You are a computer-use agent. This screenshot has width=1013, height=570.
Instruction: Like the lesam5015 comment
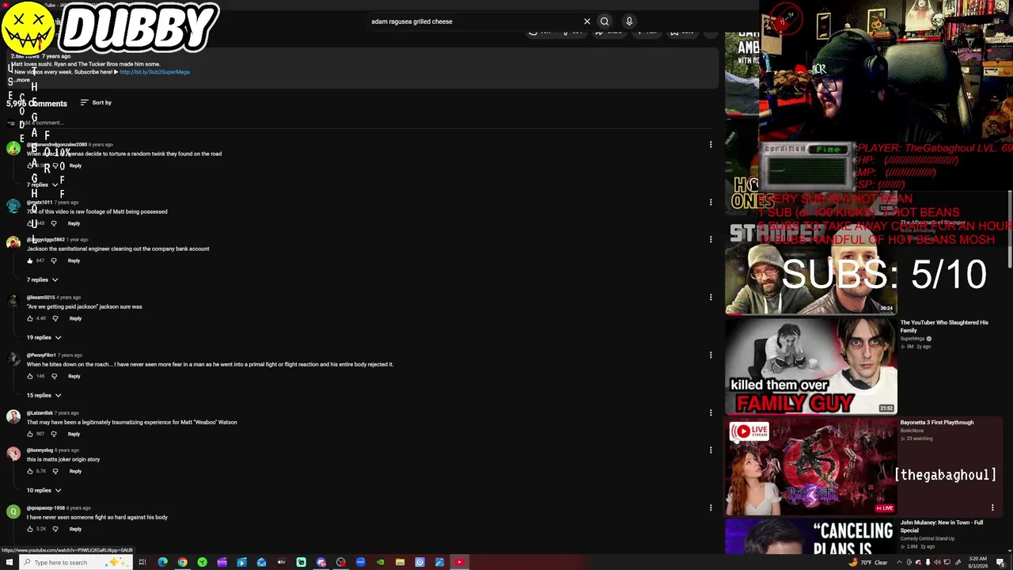(30, 318)
